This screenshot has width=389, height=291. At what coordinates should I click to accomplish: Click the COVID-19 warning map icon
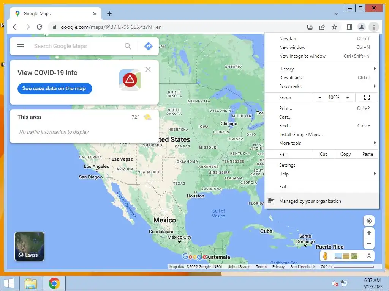pos(130,80)
